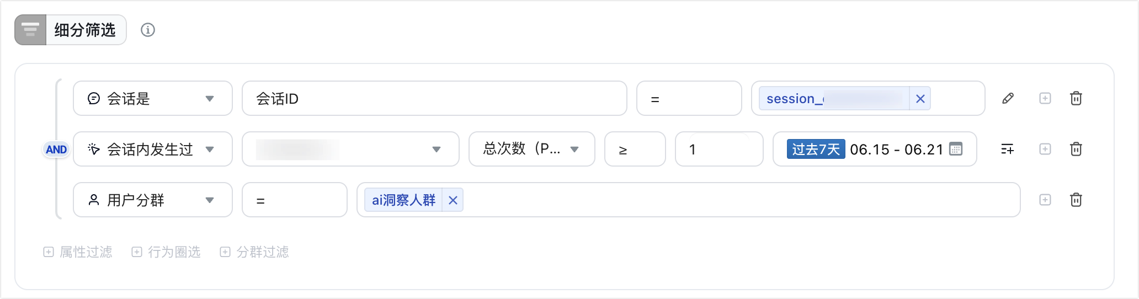Click 属性过滤 to add attribute filter

pos(78,252)
